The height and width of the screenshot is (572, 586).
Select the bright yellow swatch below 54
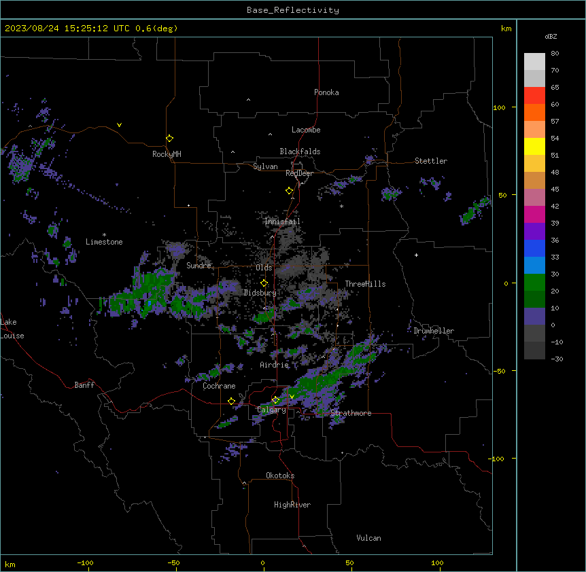[534, 146]
